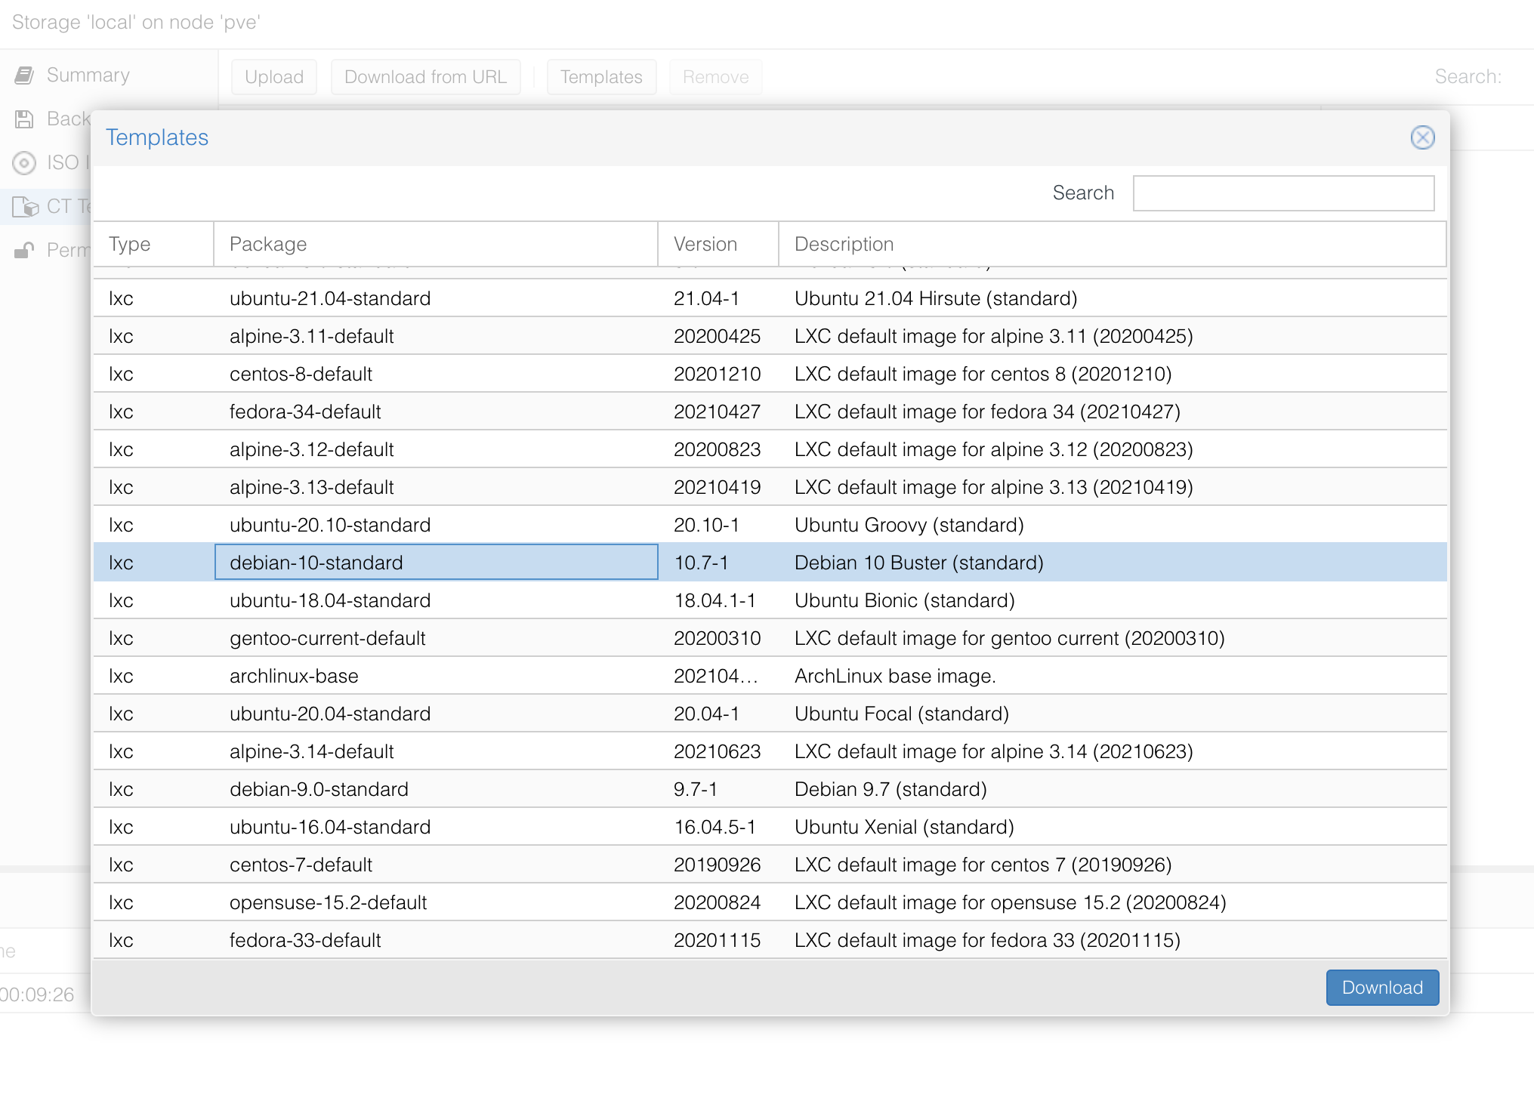Select the alpine-3.13-default template
Image resolution: width=1534 pixels, height=1110 pixels.
coord(770,487)
